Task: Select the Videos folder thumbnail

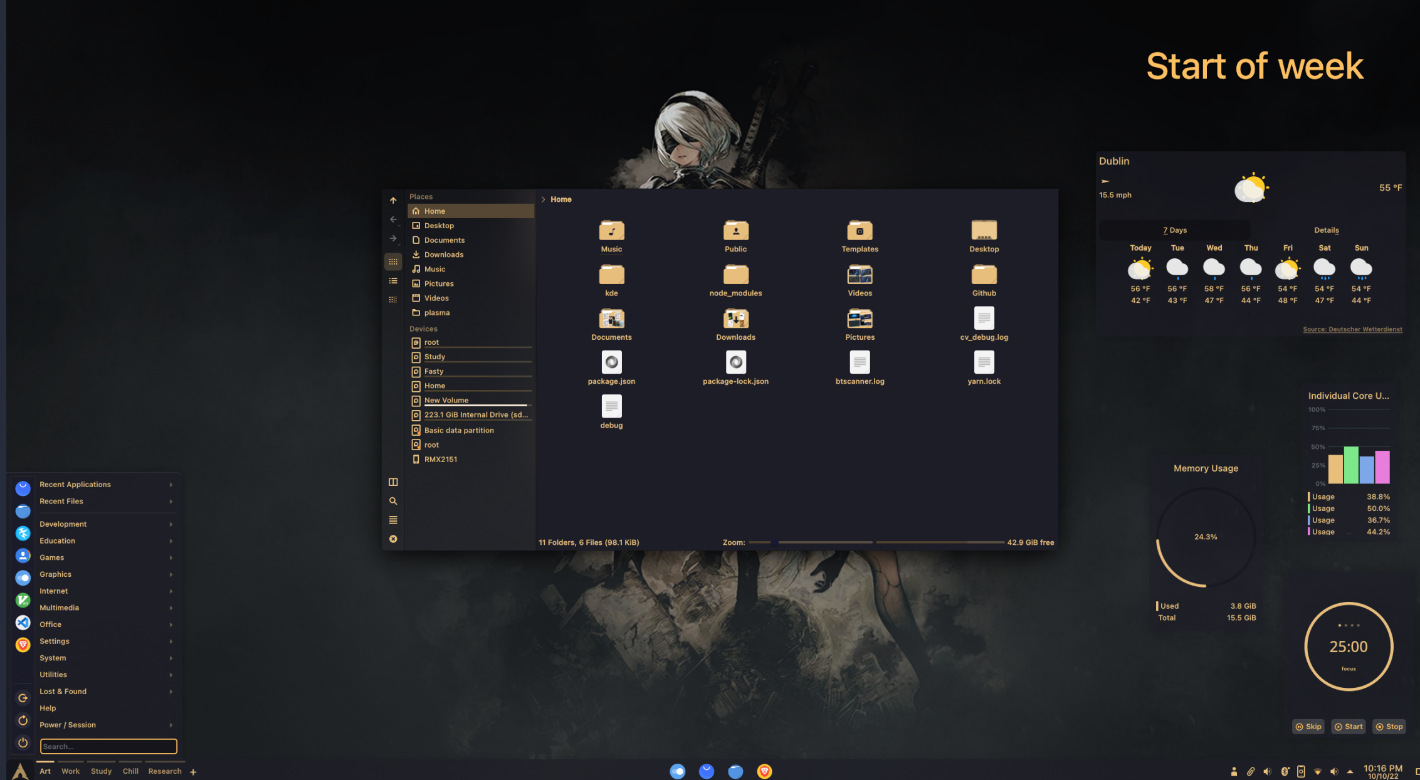Action: click(860, 275)
